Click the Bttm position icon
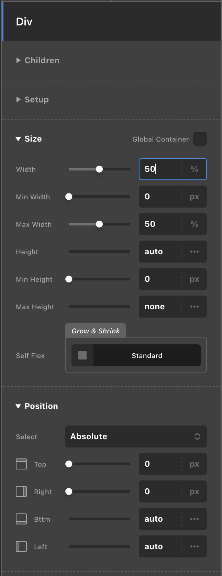222x576 pixels. click(x=21, y=519)
